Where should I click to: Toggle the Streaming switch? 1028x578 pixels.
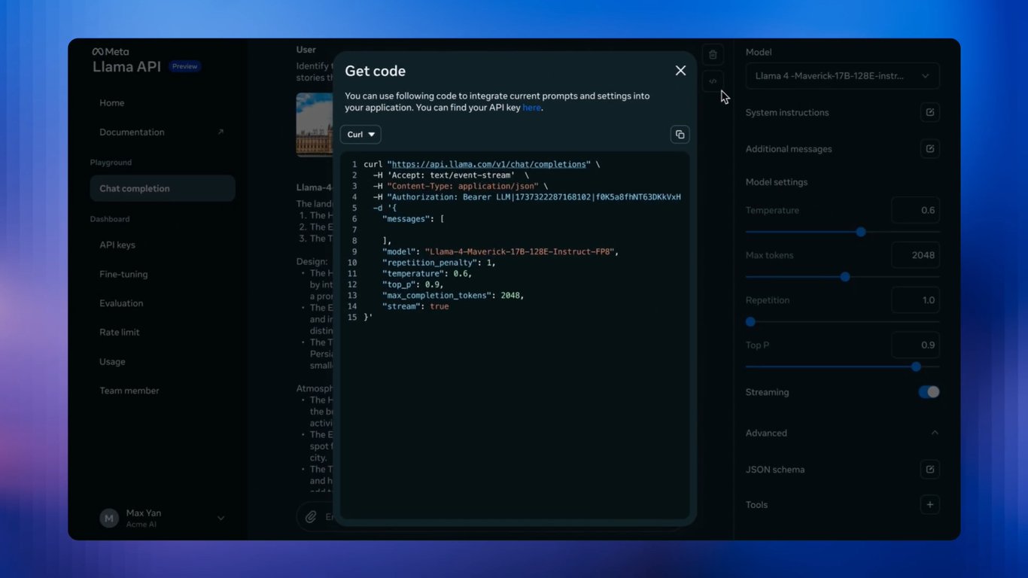click(x=929, y=392)
